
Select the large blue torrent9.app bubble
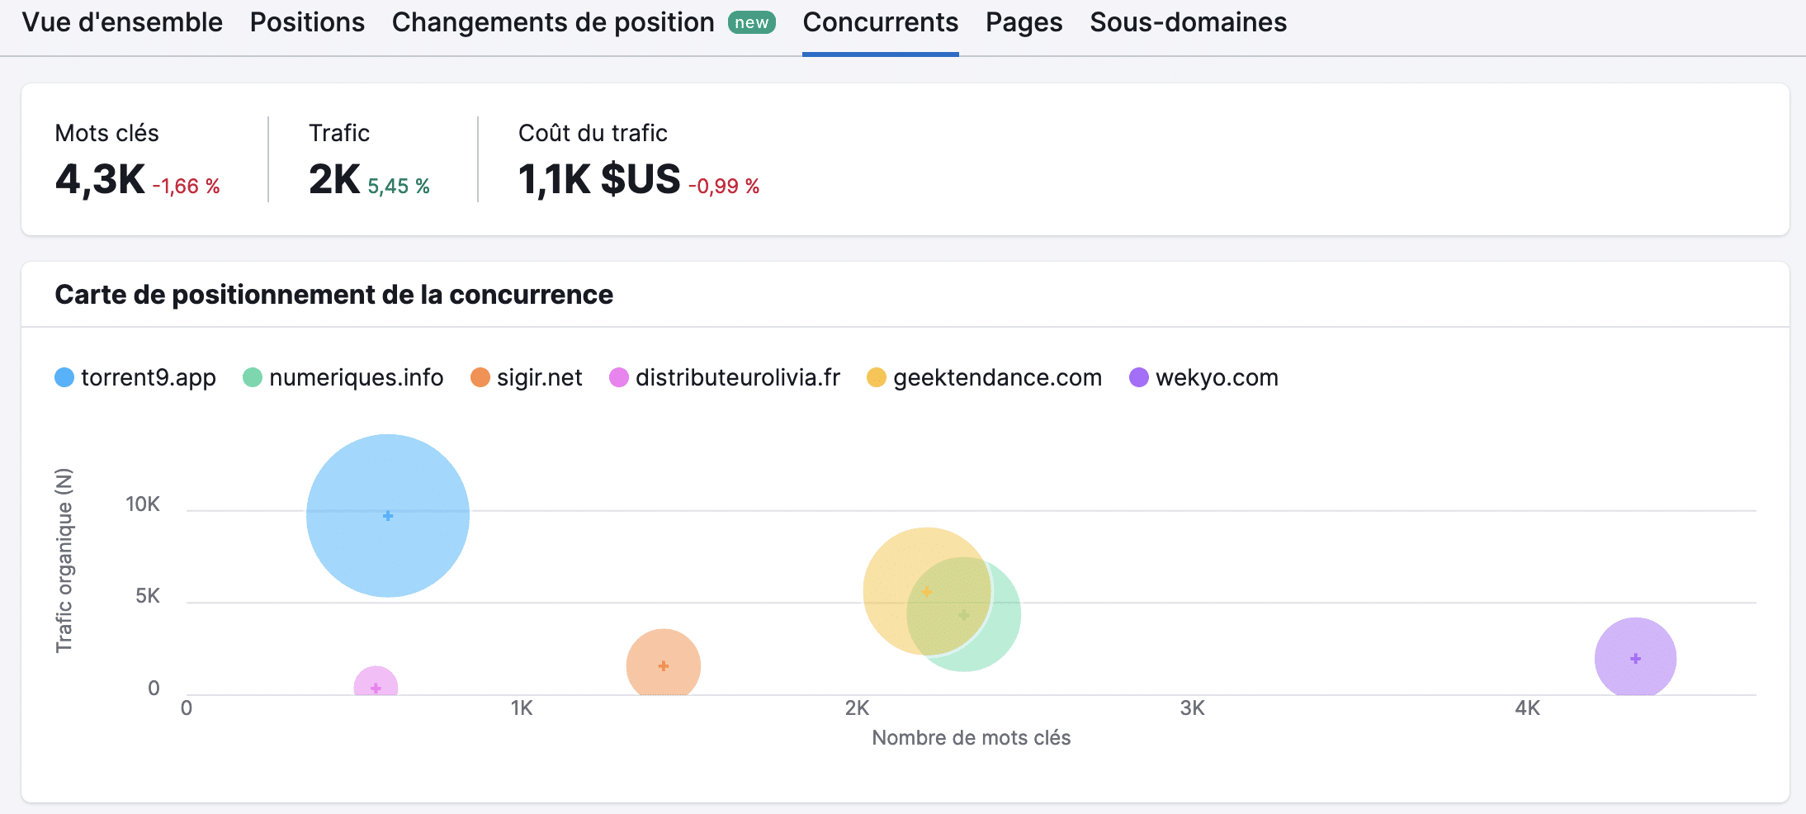coord(388,516)
